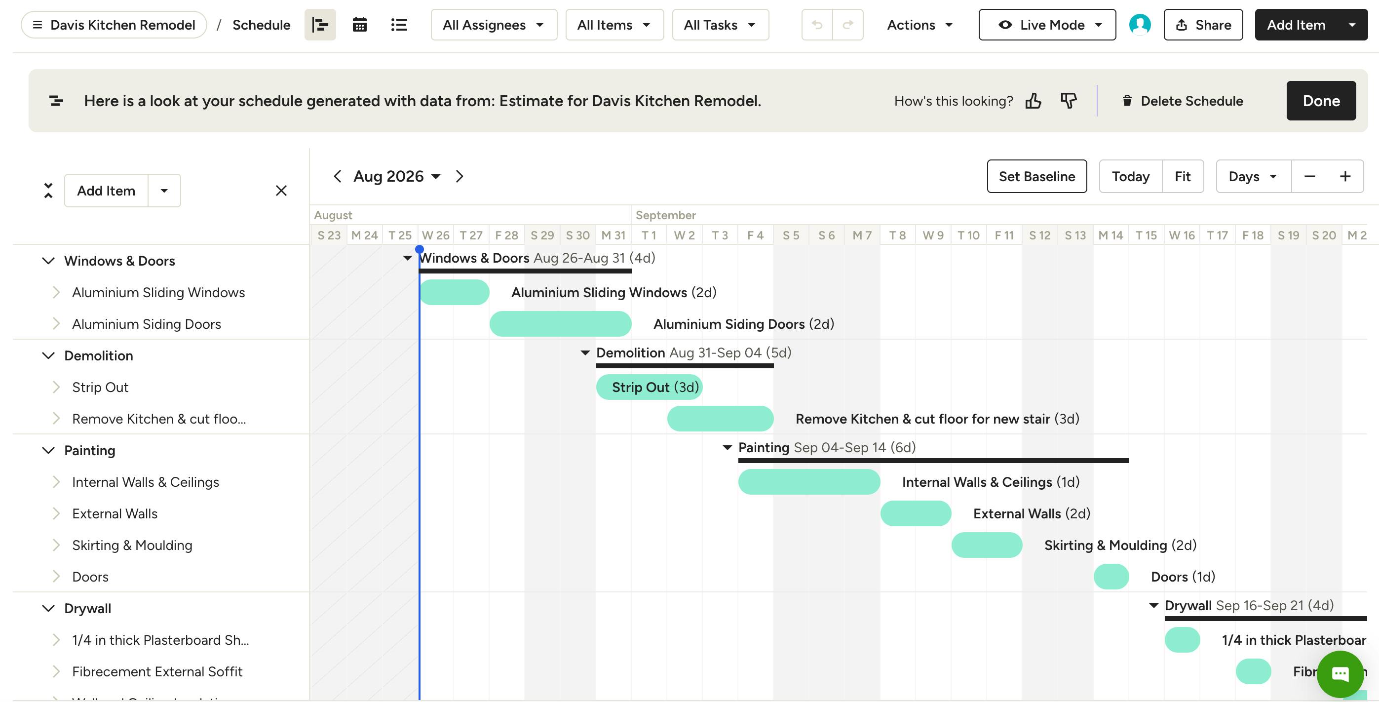
Task: Collapse the Painting group in list
Action: pyautogui.click(x=48, y=450)
